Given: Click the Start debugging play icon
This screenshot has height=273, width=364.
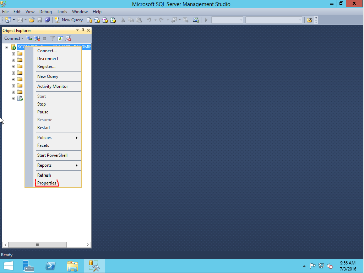Looking at the screenshot, I should pyautogui.click(x=206, y=20).
